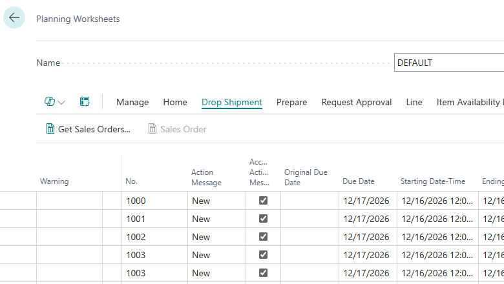Click the page layout toolbar icon
Screen dimensions: 504x284
click(x=85, y=102)
